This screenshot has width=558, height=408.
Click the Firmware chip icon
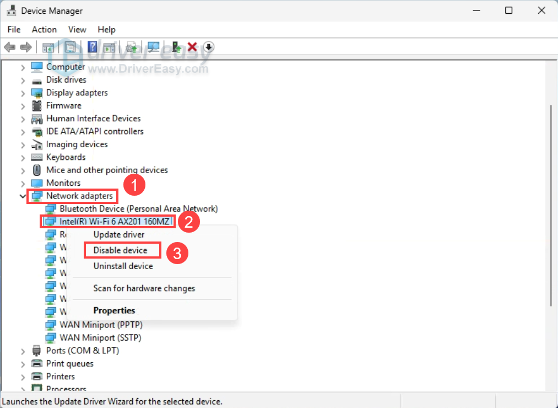37,105
